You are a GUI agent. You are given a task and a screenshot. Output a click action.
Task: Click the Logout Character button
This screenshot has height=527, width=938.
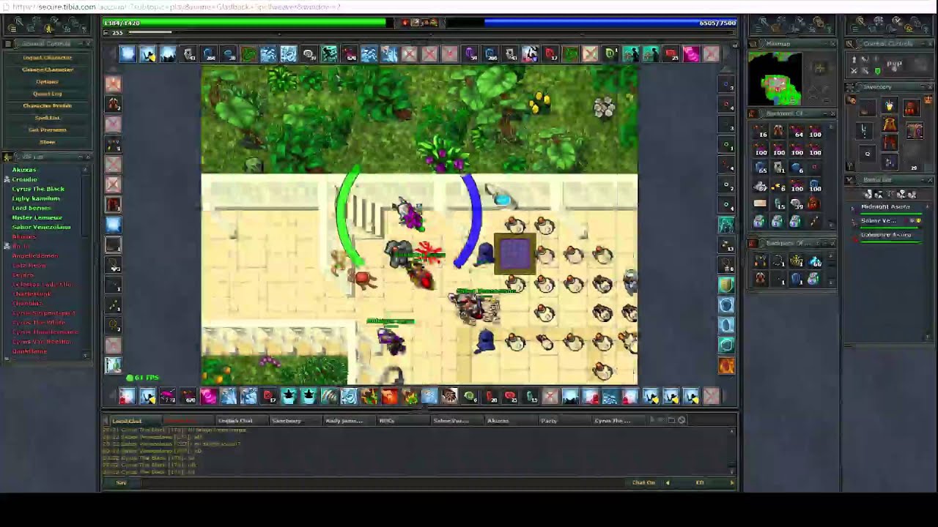point(47,57)
